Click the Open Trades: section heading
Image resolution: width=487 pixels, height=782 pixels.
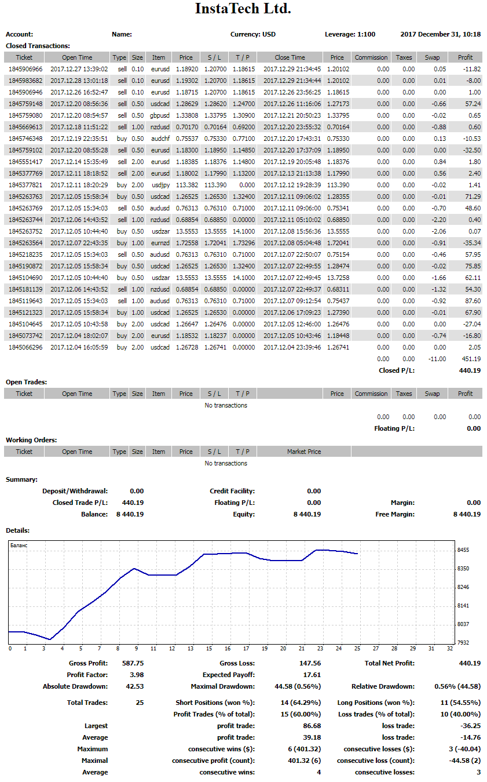[27, 382]
